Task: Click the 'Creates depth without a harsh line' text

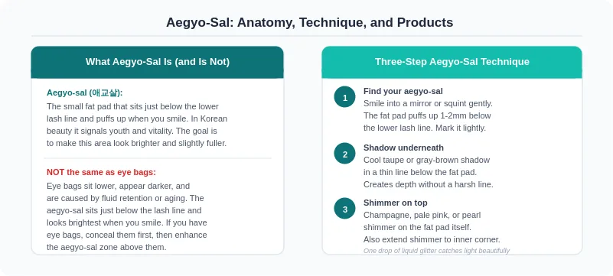Action: (429, 184)
